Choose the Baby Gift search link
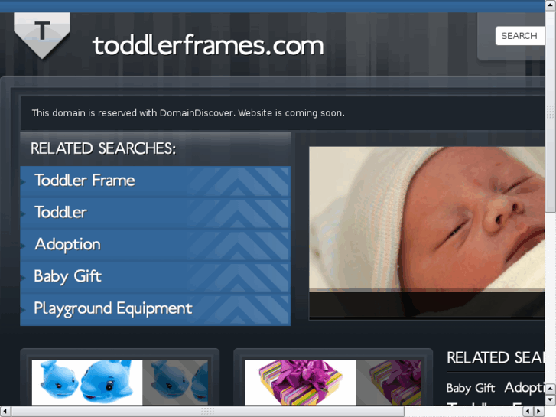 click(x=155, y=277)
